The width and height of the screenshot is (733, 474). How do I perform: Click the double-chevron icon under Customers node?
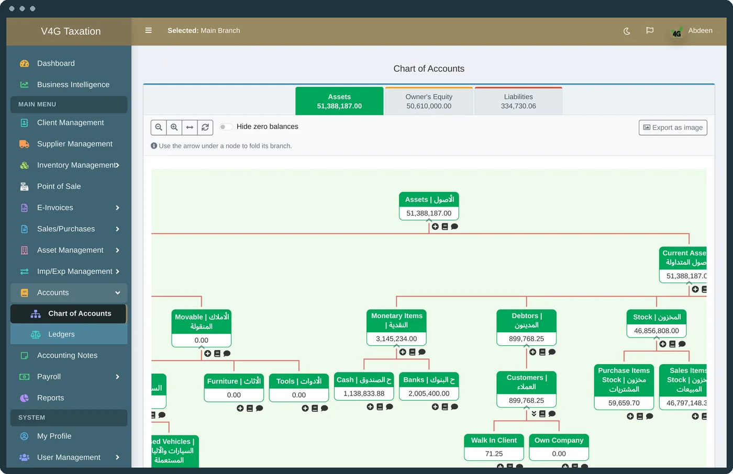[534, 414]
